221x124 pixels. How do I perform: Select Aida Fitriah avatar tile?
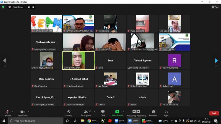click(174, 79)
